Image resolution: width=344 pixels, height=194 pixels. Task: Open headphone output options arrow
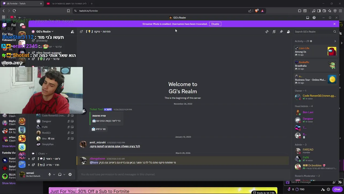coord(64,174)
